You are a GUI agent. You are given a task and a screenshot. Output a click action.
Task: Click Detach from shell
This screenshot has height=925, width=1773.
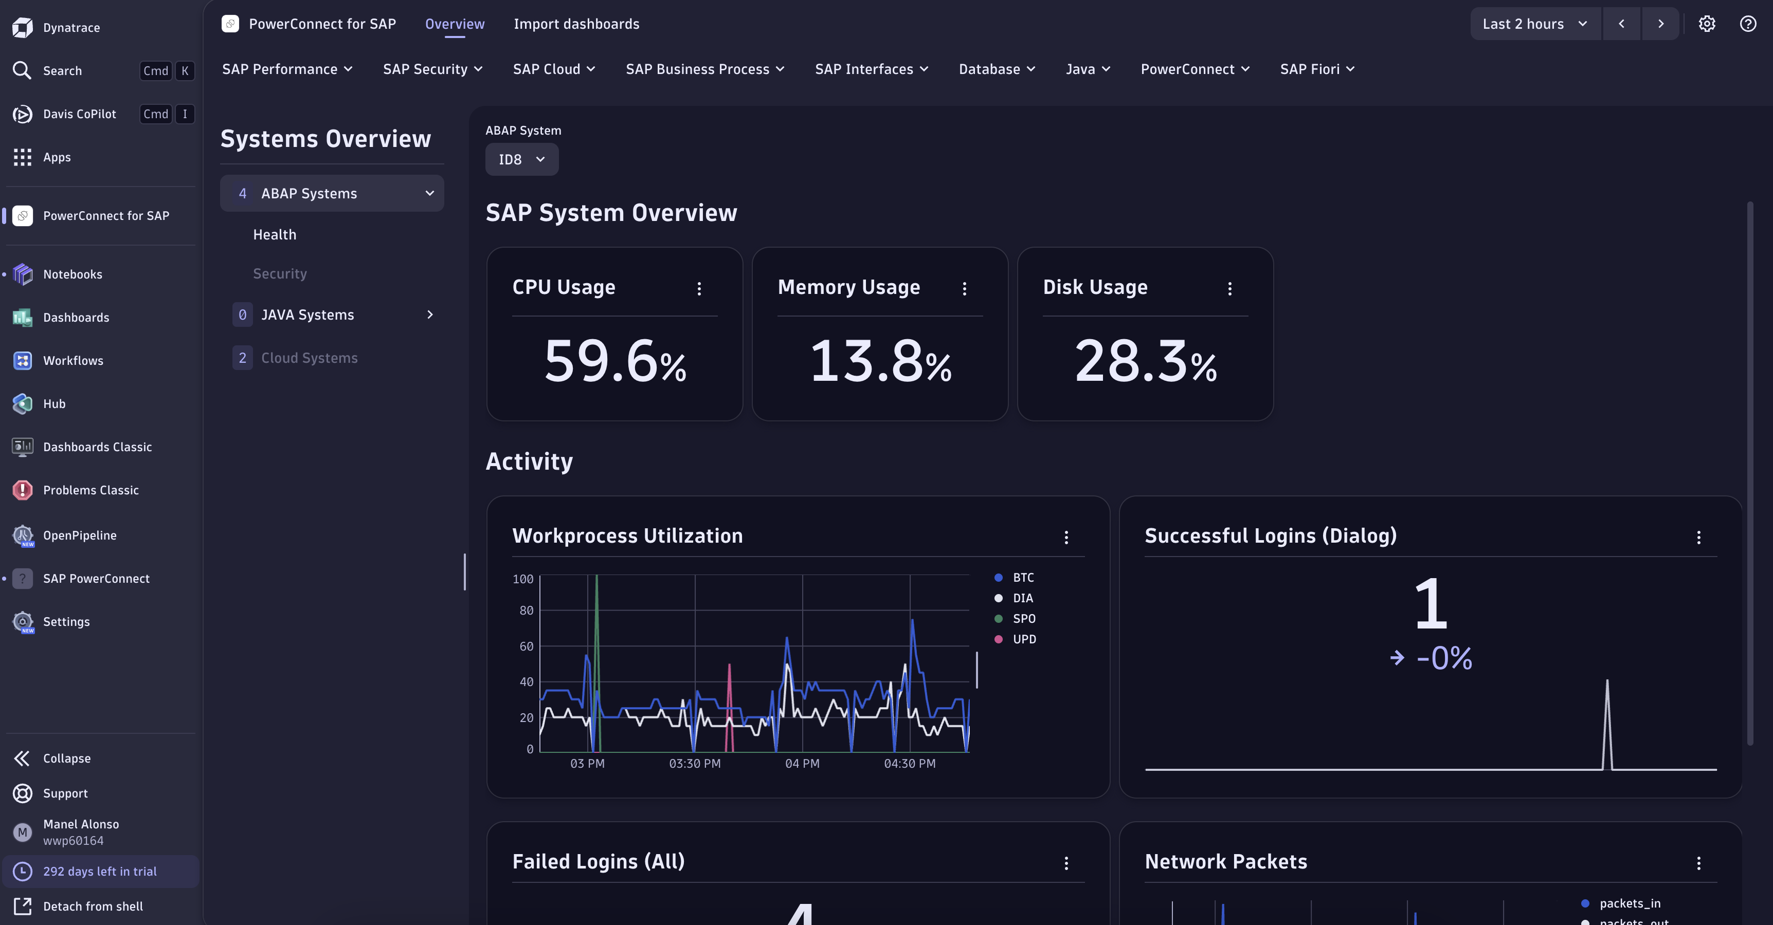(x=92, y=906)
